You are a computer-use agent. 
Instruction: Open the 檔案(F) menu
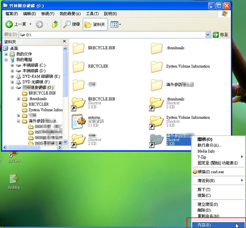click(x=11, y=14)
